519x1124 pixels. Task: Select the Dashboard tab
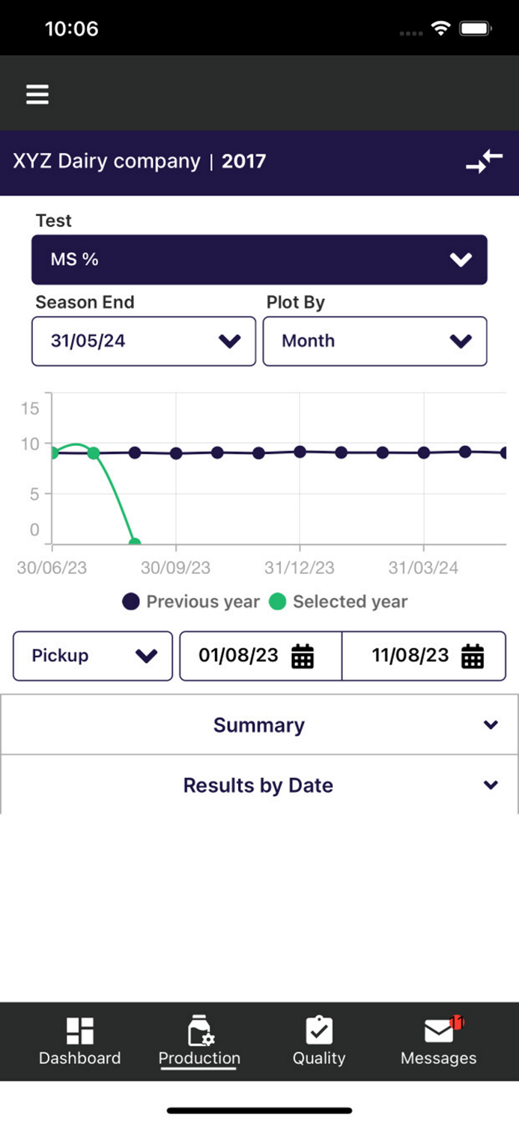(79, 1040)
